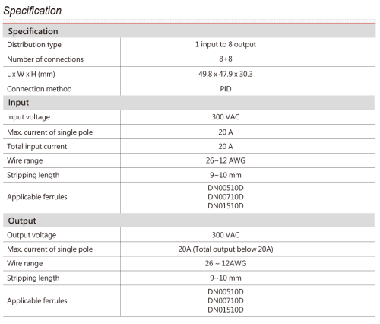Click the italic Specification title

33,11
